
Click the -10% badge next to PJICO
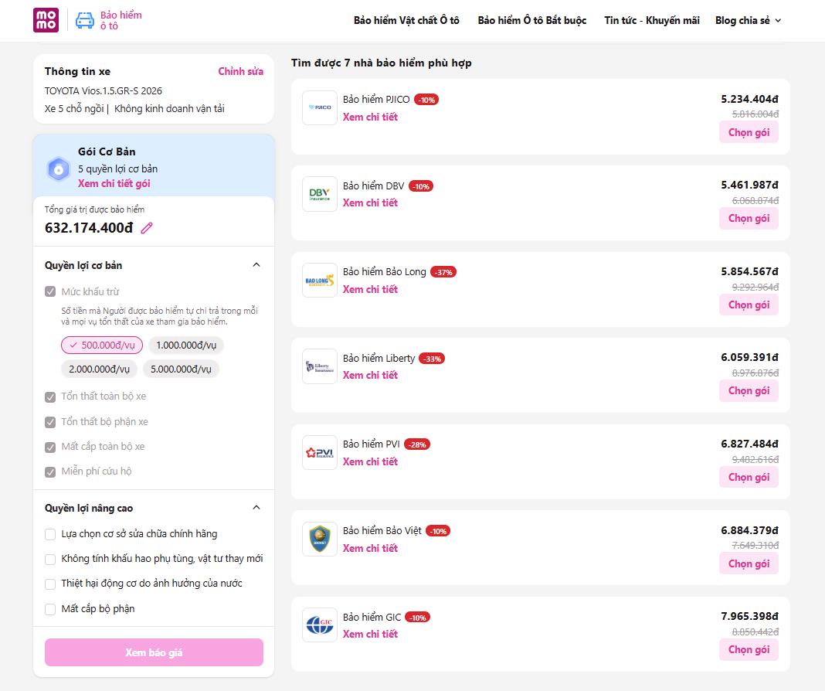click(x=426, y=100)
